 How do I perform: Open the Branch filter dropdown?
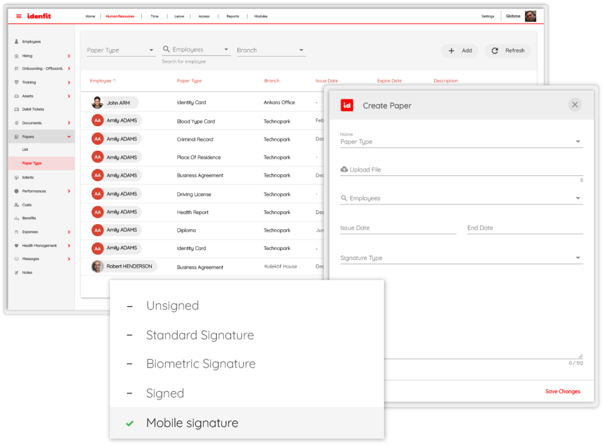click(x=271, y=50)
